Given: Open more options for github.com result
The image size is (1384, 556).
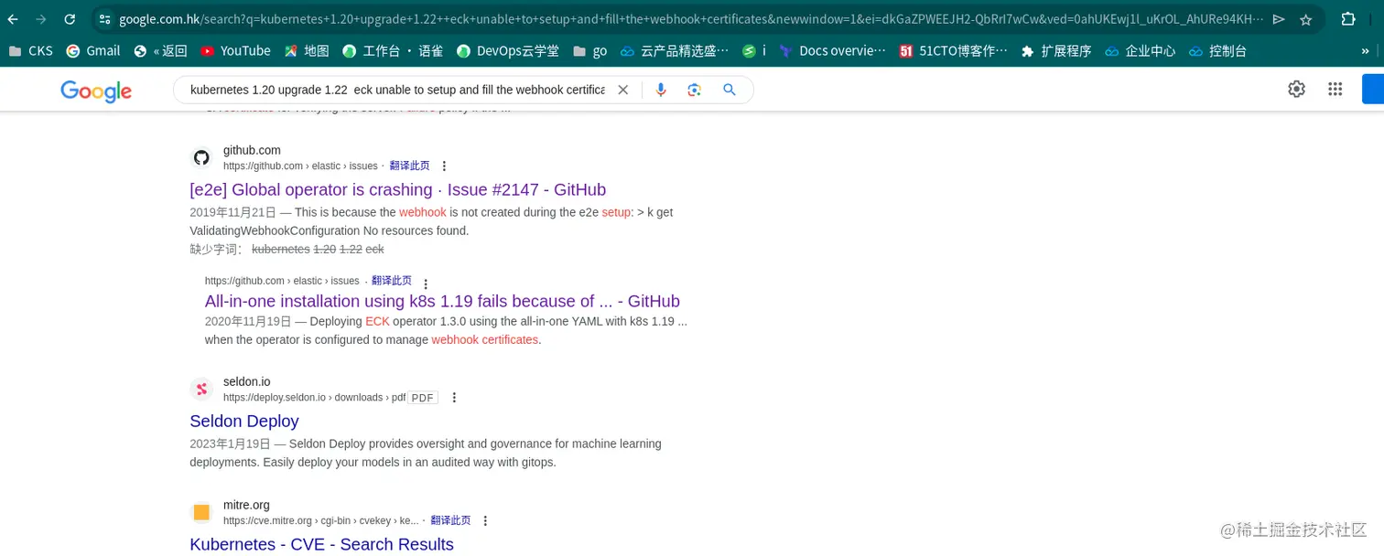Looking at the screenshot, I should click(444, 166).
